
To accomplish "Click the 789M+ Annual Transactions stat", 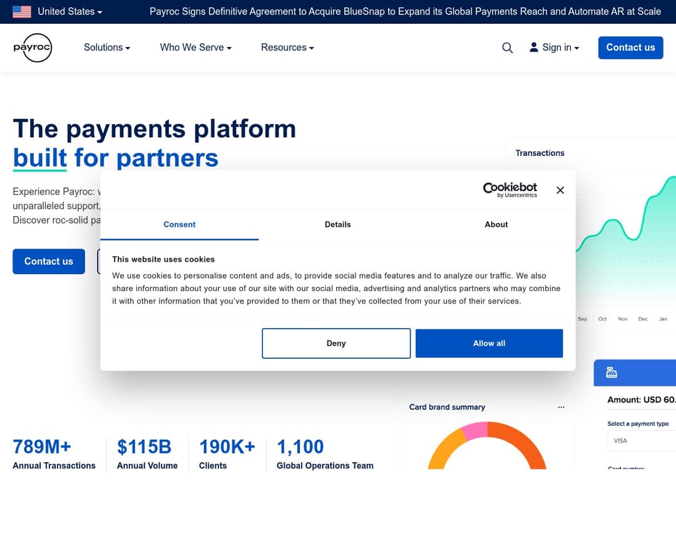I will coord(54,454).
